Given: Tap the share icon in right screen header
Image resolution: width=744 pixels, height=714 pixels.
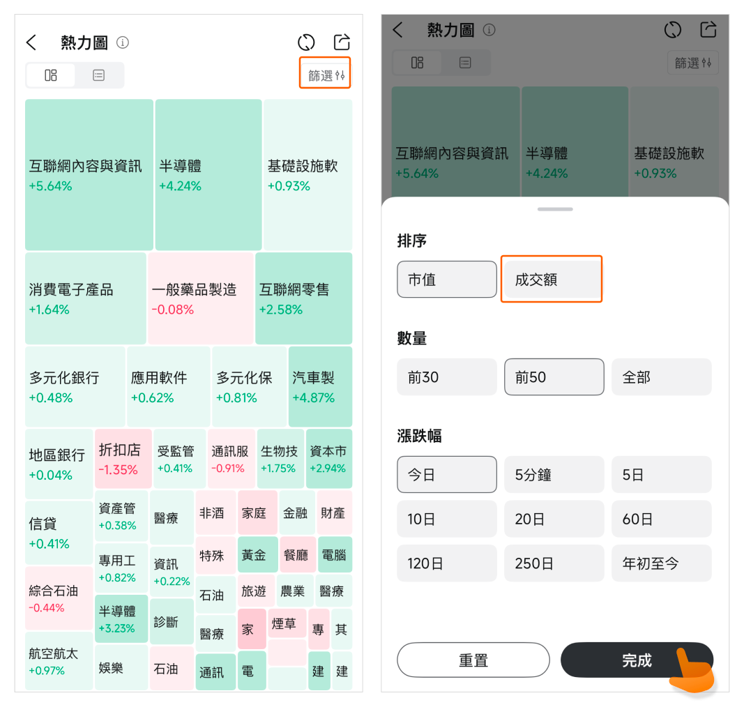Looking at the screenshot, I should coord(708,29).
